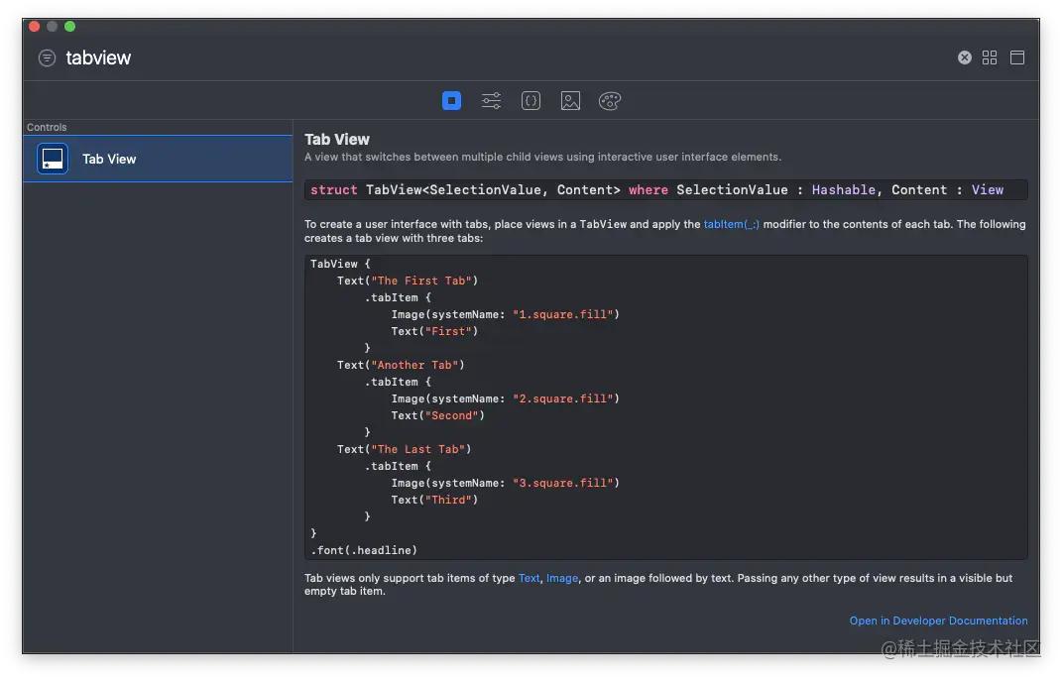
Task: Show the Media (image) library tab
Action: pos(570,101)
